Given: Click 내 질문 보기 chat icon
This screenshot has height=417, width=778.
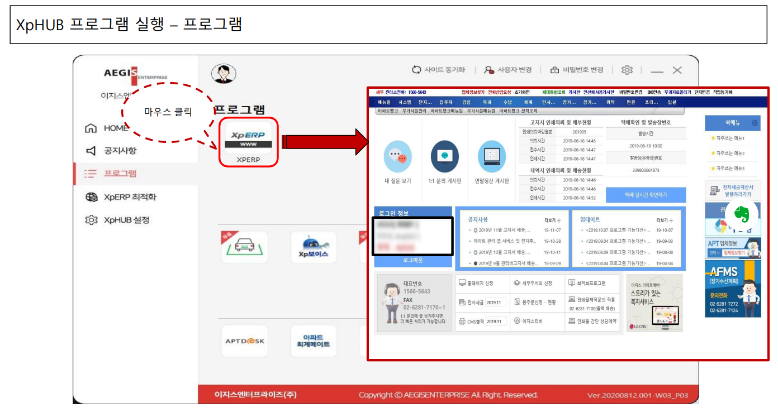Looking at the screenshot, I should click(398, 156).
